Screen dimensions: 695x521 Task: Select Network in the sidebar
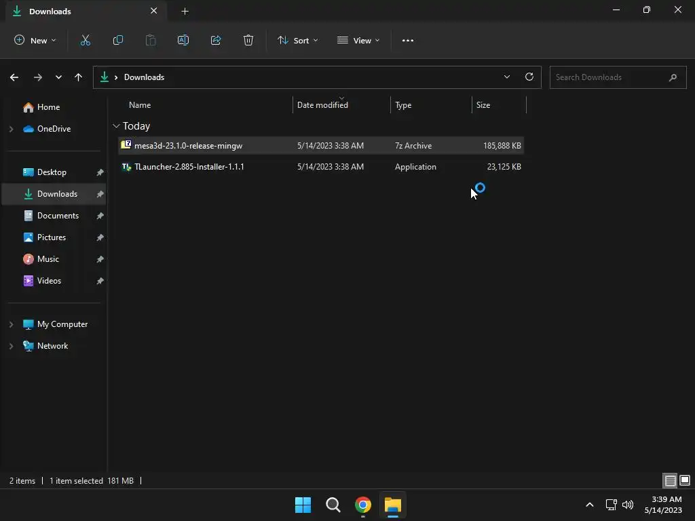[x=52, y=346]
